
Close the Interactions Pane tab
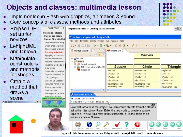pyautogui.click(x=91, y=94)
